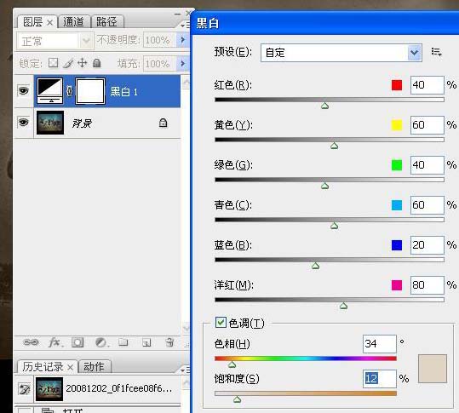Expand the 不透明度 opacity slider arrow
Viewport: 459px width, 413px height.
click(182, 40)
